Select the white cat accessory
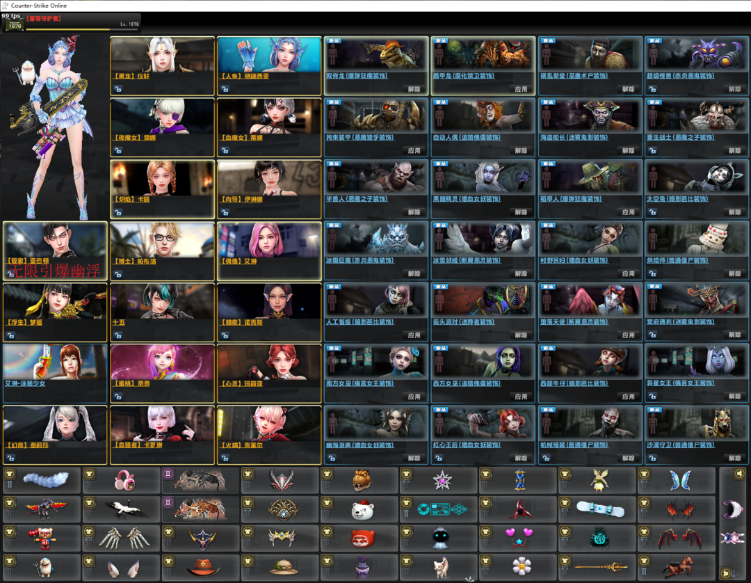This screenshot has height=583, width=751. 441,568
